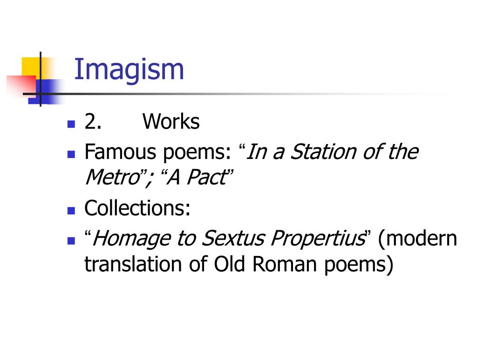Click 'translation of Old Roman poems)' line
The width and height of the screenshot is (477, 358).
click(x=239, y=264)
